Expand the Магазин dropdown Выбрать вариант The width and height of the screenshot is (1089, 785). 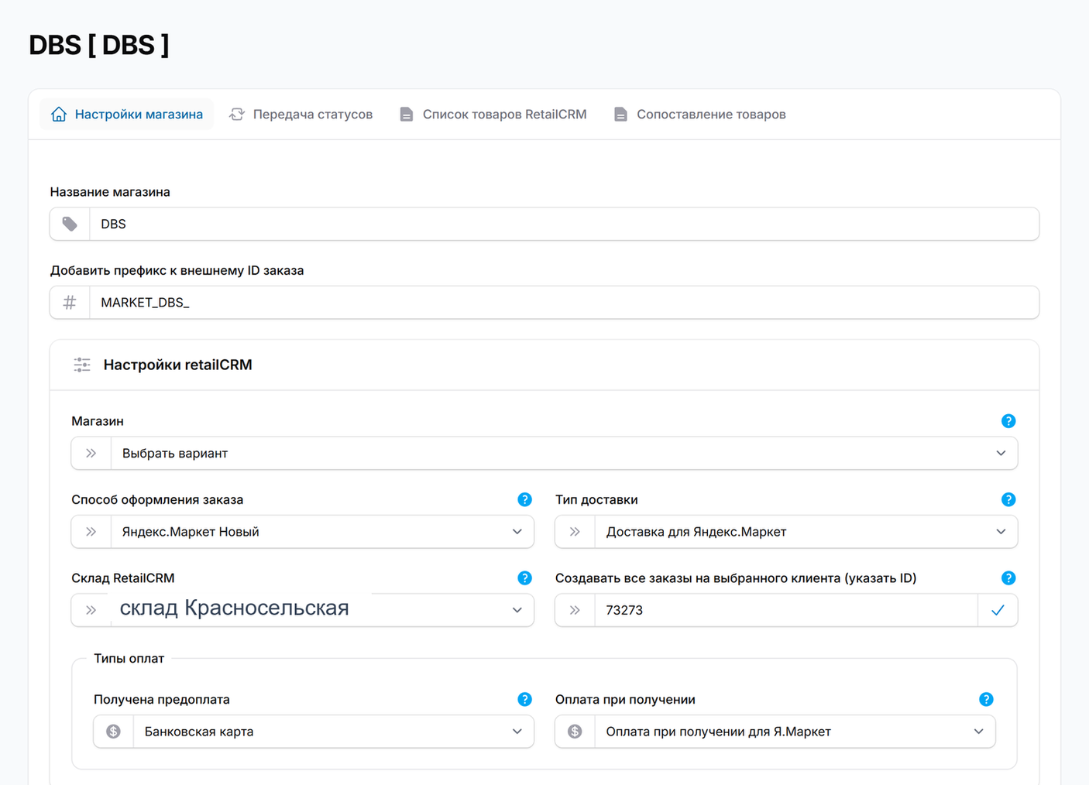click(x=544, y=454)
